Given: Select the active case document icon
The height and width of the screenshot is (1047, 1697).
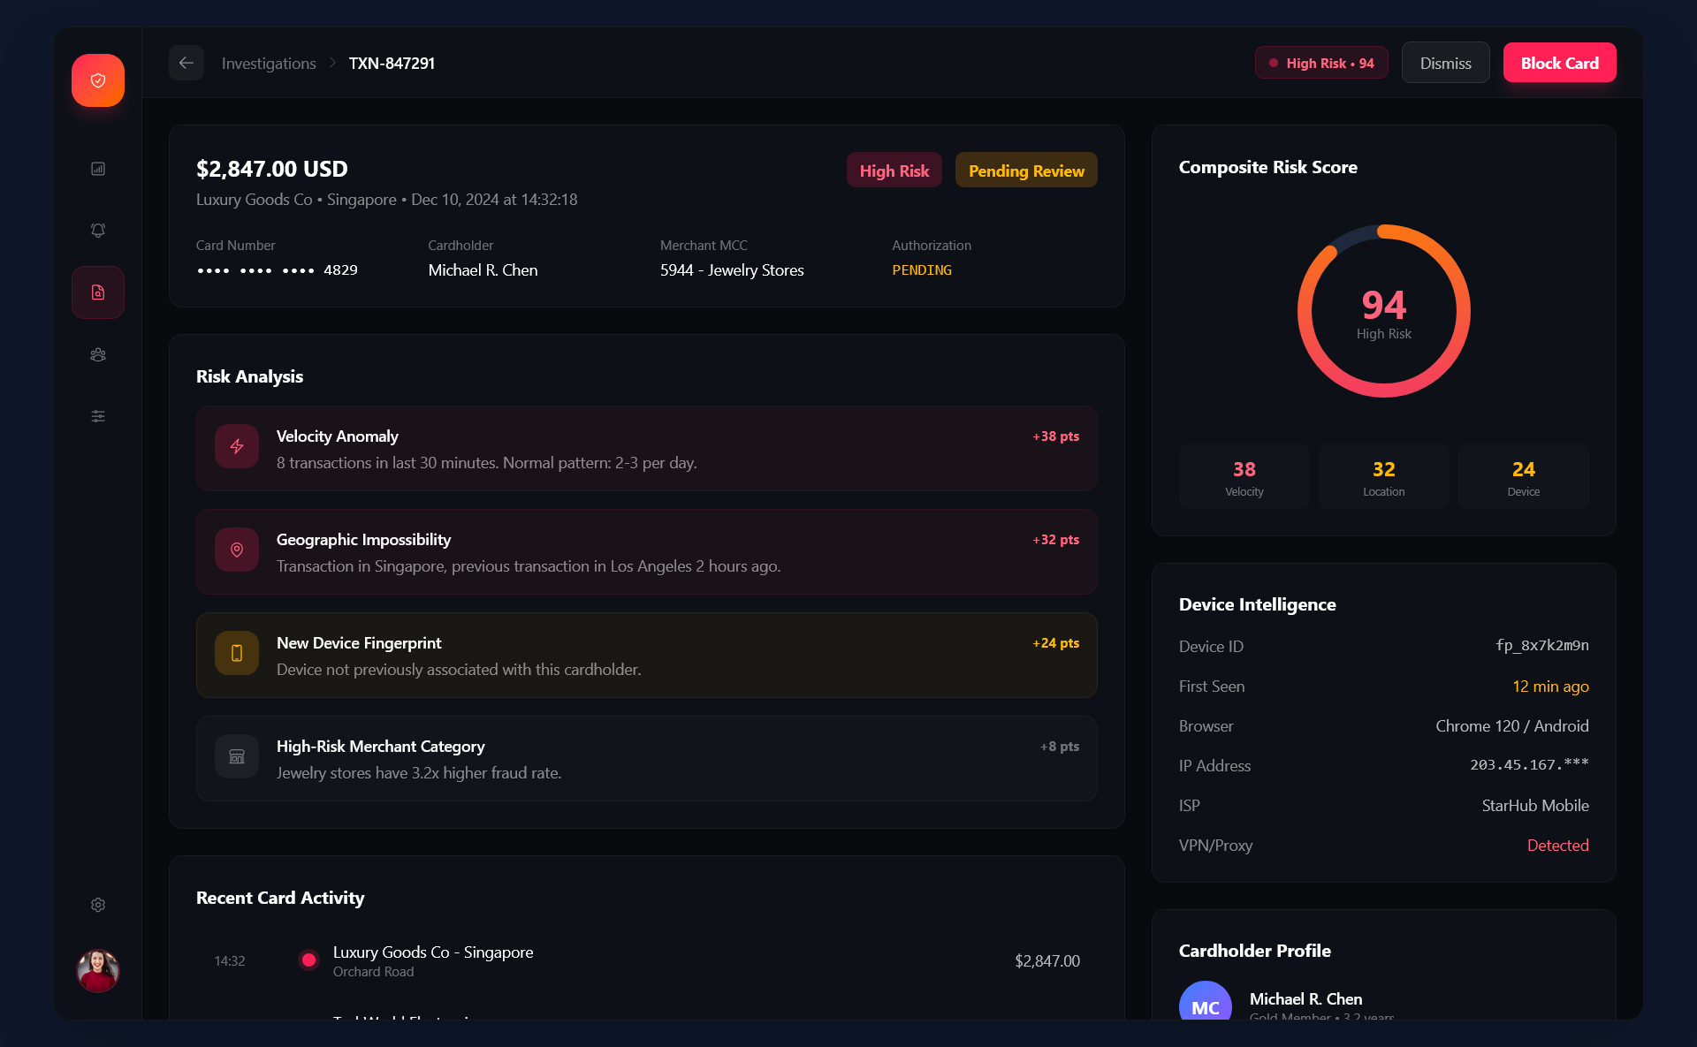Looking at the screenshot, I should (97, 292).
